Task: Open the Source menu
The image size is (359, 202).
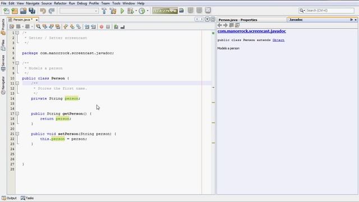Action: 47,3
